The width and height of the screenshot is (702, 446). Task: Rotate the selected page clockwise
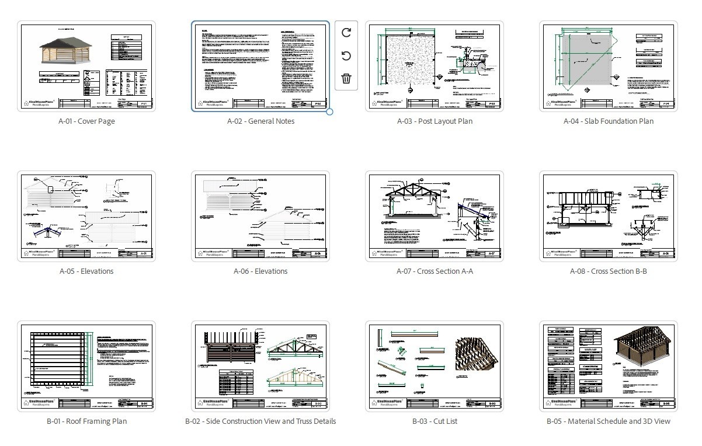346,32
